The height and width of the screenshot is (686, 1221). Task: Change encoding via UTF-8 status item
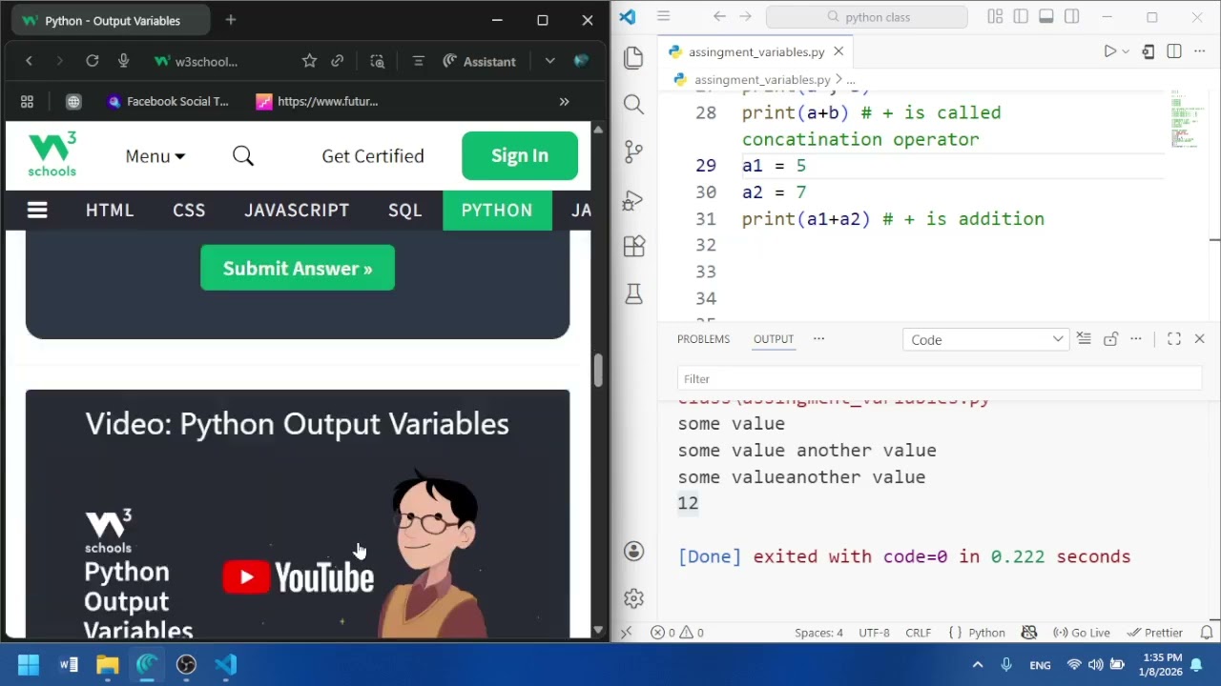pos(874,633)
